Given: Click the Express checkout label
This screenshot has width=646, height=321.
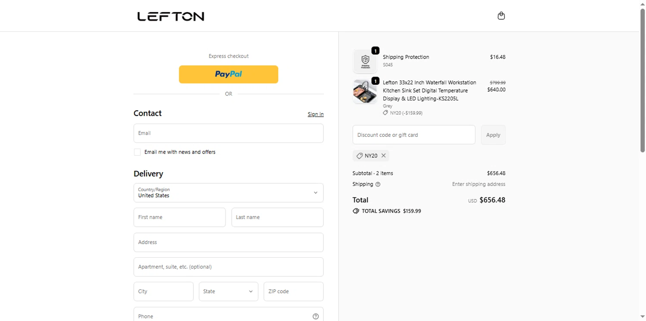Looking at the screenshot, I should [229, 56].
